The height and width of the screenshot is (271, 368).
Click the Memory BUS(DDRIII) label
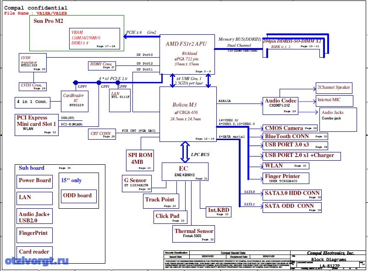240,39
